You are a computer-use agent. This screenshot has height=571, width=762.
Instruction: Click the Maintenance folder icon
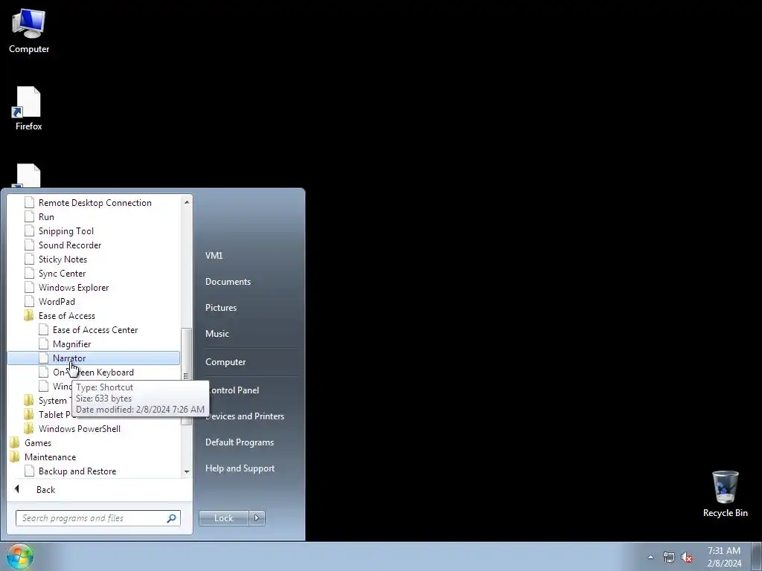tap(15, 457)
